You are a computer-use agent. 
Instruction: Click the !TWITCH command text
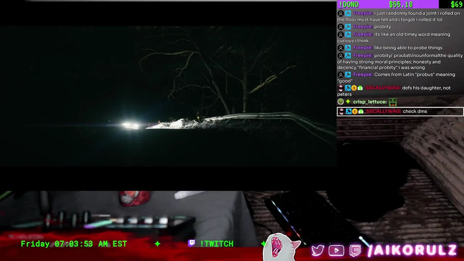point(216,244)
